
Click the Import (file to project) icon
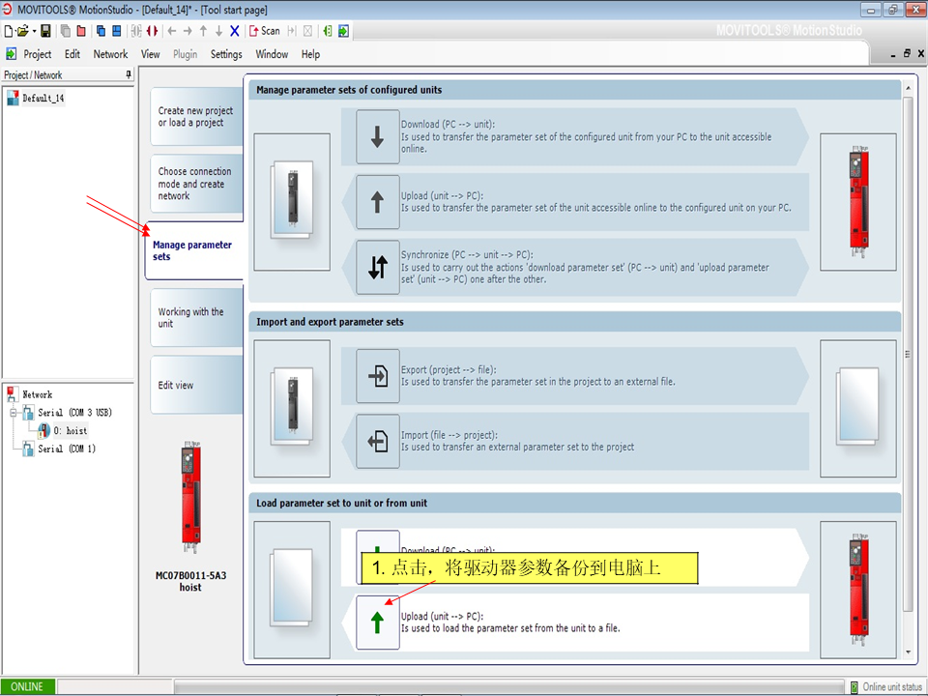click(377, 442)
